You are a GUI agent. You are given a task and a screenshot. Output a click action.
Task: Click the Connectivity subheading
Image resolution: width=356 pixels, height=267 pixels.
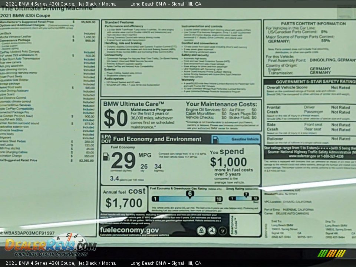113,55
